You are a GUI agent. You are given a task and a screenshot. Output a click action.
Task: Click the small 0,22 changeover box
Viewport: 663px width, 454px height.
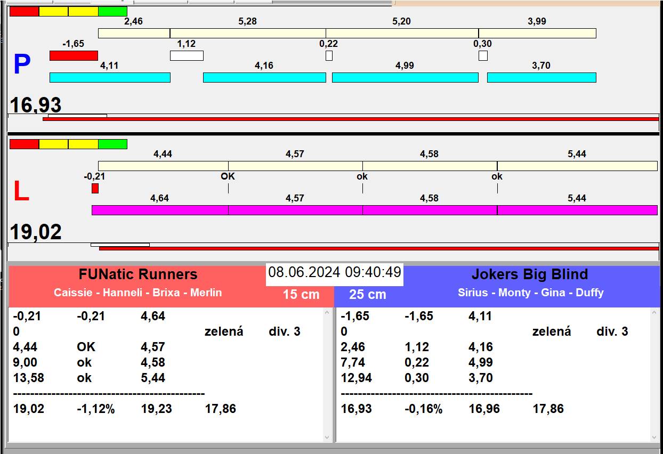point(329,55)
